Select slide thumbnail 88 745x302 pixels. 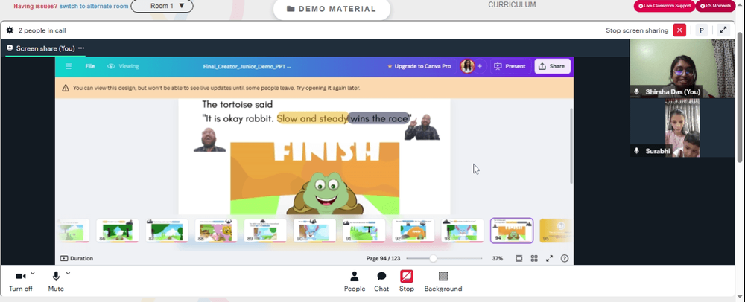coord(216,231)
